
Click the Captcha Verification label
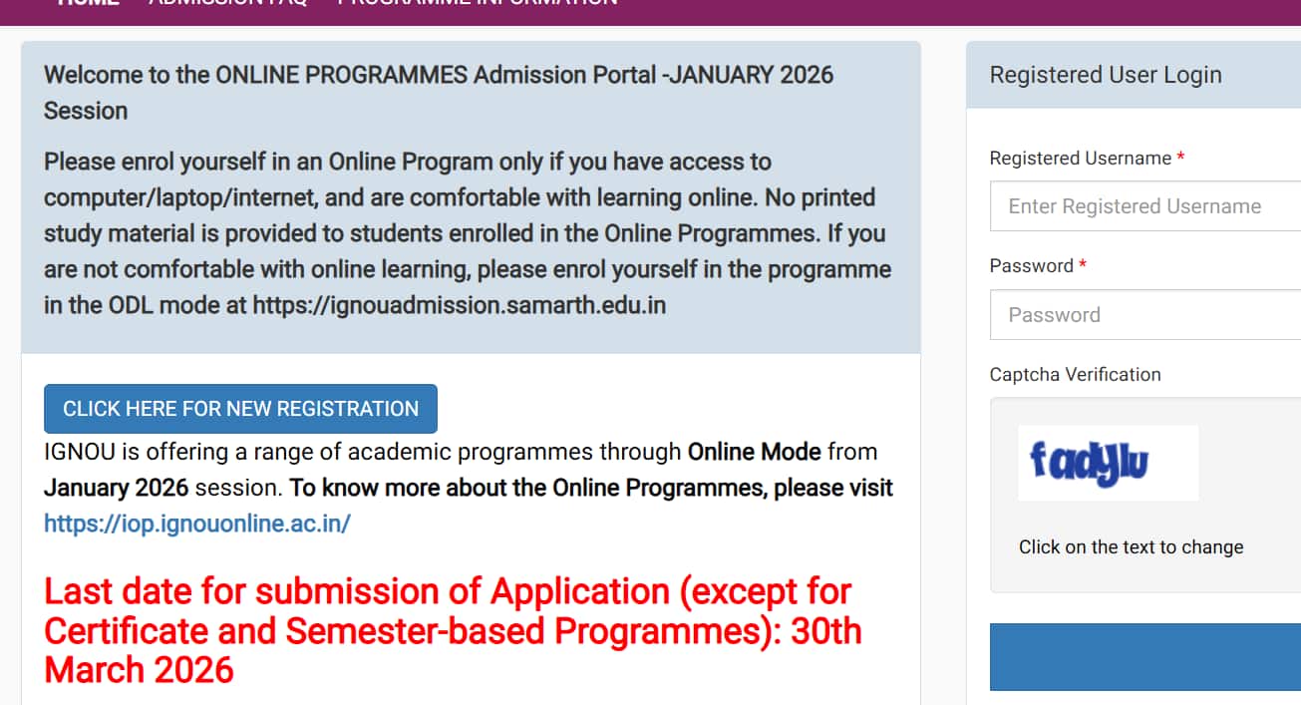click(1075, 375)
